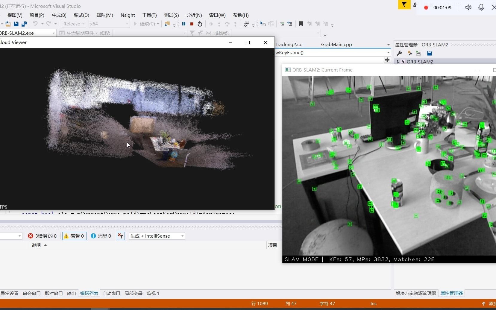Open the Release configuration dropdown
Viewport: 496px width, 310px height.
(74, 24)
